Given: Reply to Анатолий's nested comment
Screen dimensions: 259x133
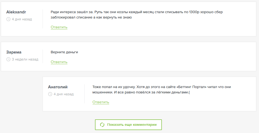Looking at the screenshot, I should pyautogui.click(x=101, y=102).
